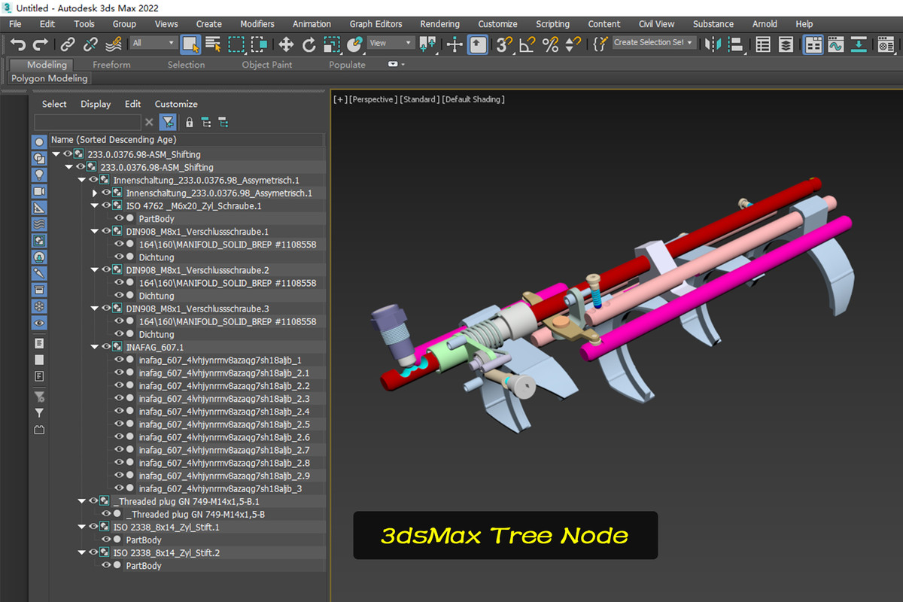Open the reference coordinate system View dropdown
Image resolution: width=903 pixels, height=602 pixels.
coord(391,43)
